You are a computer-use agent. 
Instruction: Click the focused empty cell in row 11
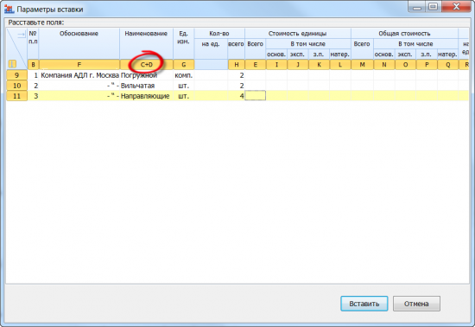click(255, 96)
